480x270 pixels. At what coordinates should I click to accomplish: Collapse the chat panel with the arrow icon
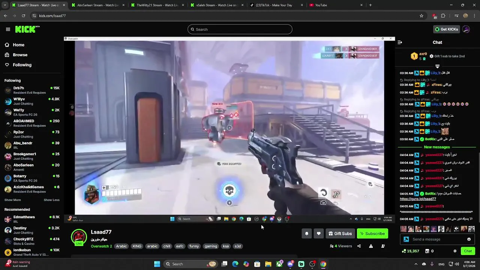pyautogui.click(x=400, y=42)
